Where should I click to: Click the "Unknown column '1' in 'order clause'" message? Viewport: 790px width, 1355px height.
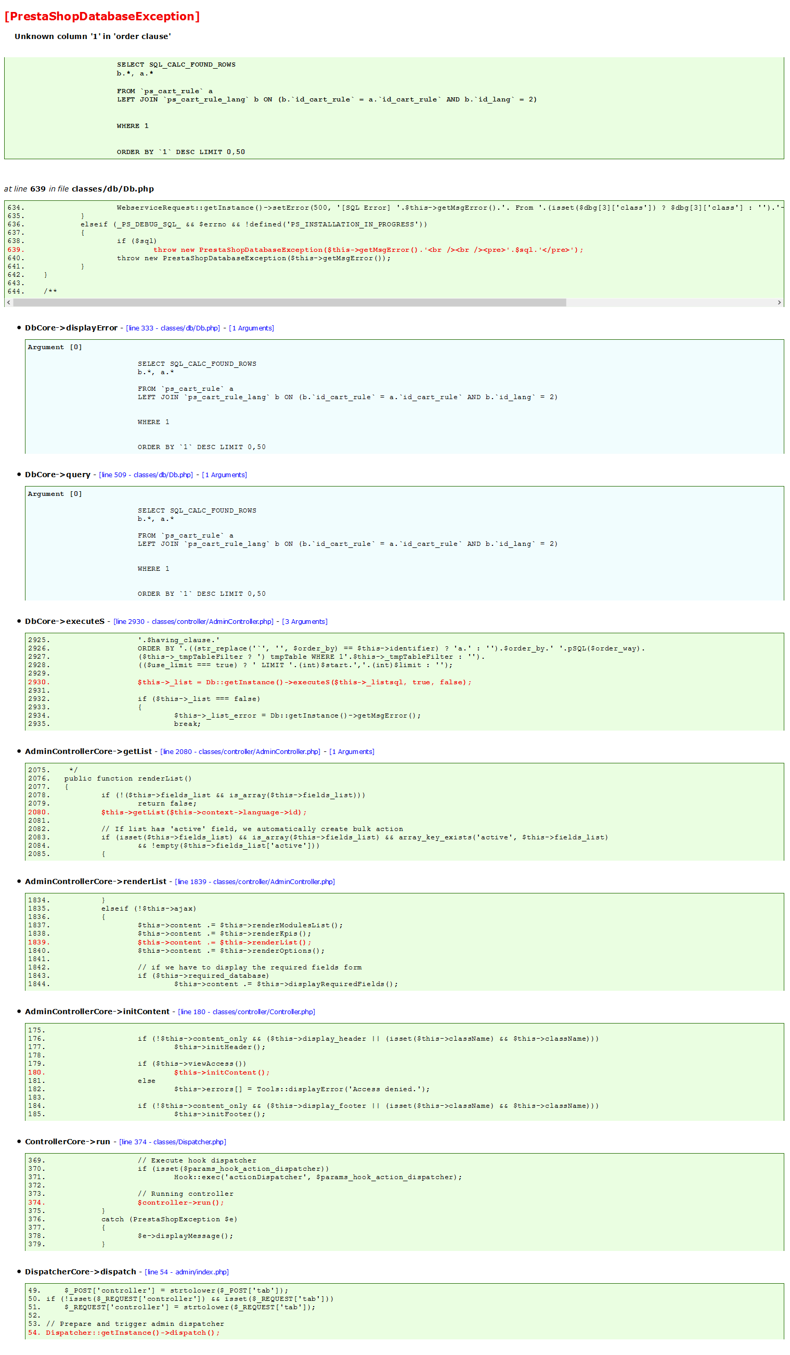point(93,36)
